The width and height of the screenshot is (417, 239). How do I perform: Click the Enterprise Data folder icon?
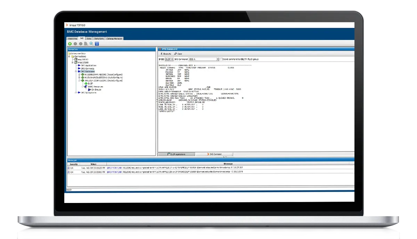coord(69,53)
